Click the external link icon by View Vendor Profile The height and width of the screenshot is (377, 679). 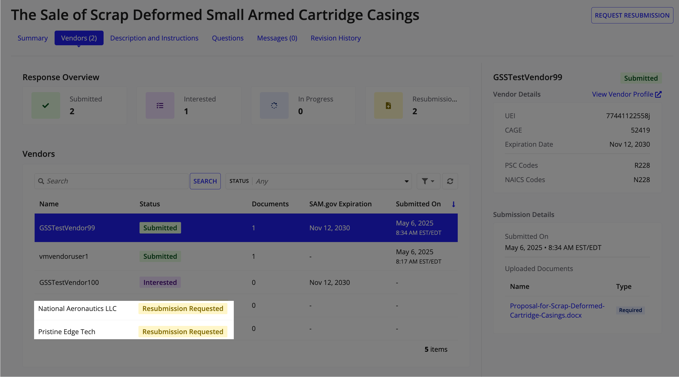pos(658,94)
